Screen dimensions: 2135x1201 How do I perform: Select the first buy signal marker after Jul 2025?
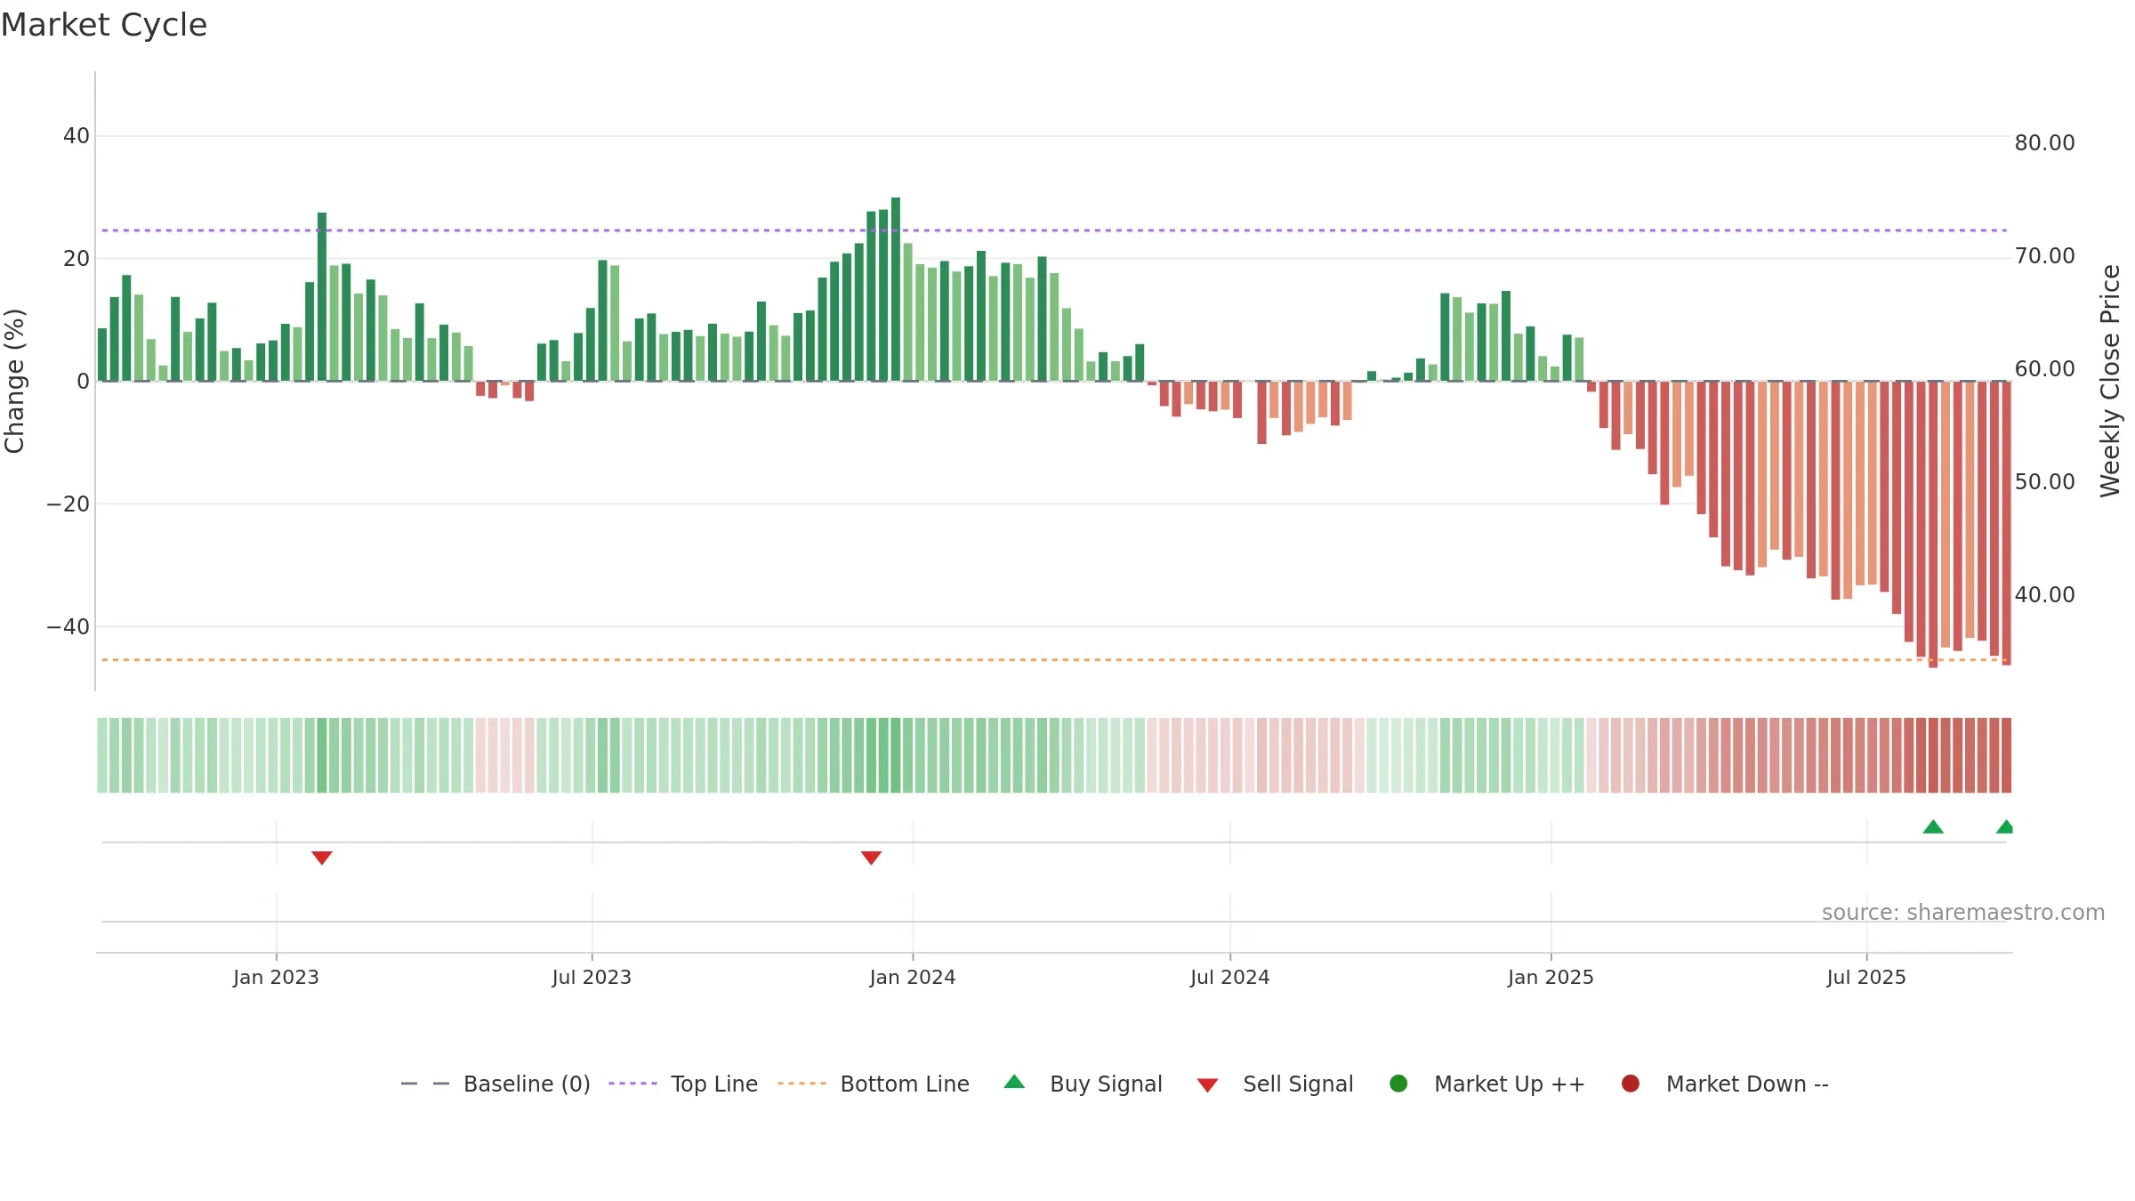[1933, 826]
